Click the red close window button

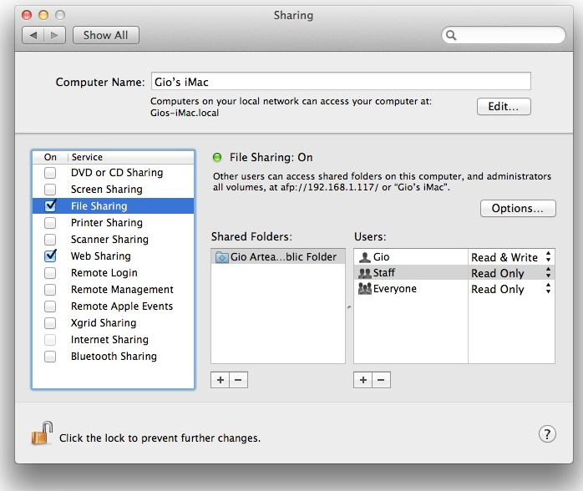click(27, 15)
